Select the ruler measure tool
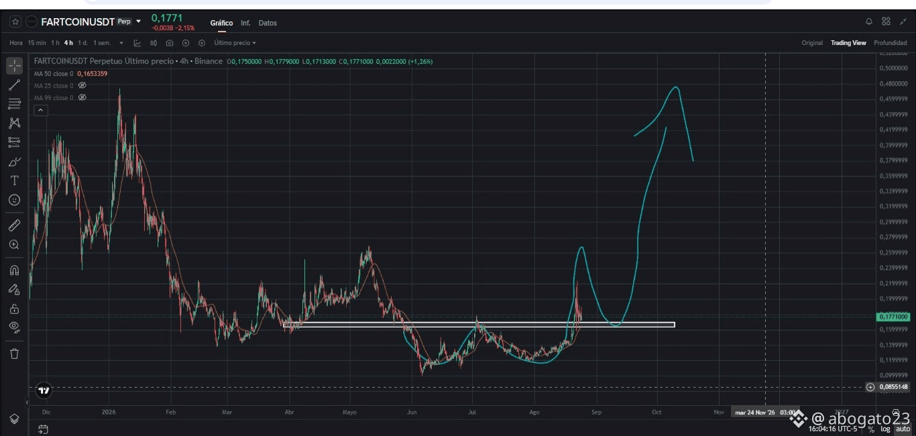This screenshot has height=436, width=916. [15, 225]
